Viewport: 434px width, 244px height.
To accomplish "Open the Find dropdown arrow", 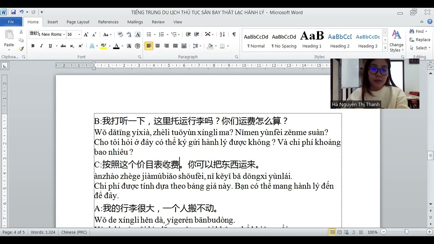I will tap(427, 32).
